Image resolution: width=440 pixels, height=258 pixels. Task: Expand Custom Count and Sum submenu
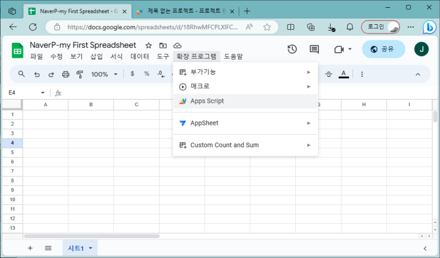click(245, 145)
